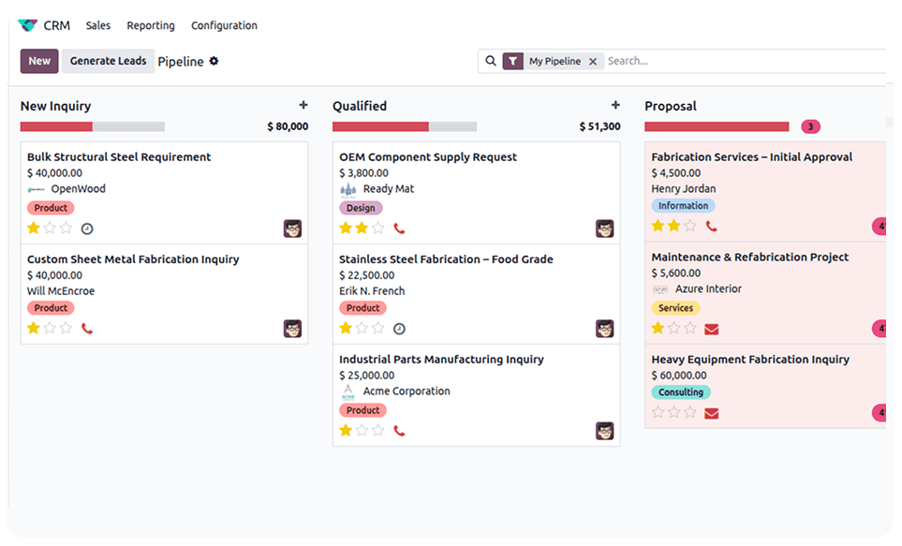
Task: Open Stainless Steel Fabrication – Food Grade card
Action: [477, 294]
